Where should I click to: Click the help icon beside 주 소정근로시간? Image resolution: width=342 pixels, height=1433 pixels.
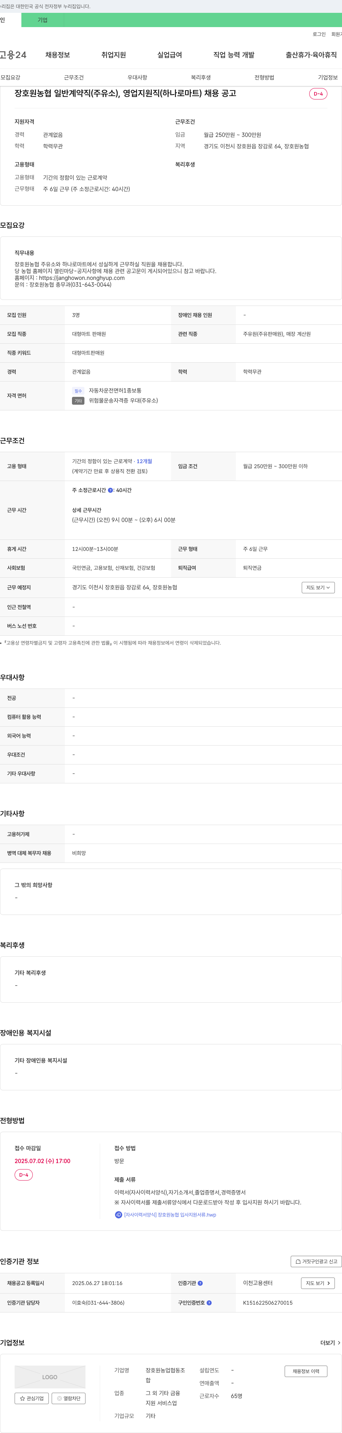click(x=110, y=490)
